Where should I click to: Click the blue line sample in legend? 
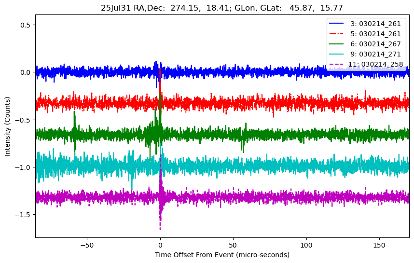point(336,24)
